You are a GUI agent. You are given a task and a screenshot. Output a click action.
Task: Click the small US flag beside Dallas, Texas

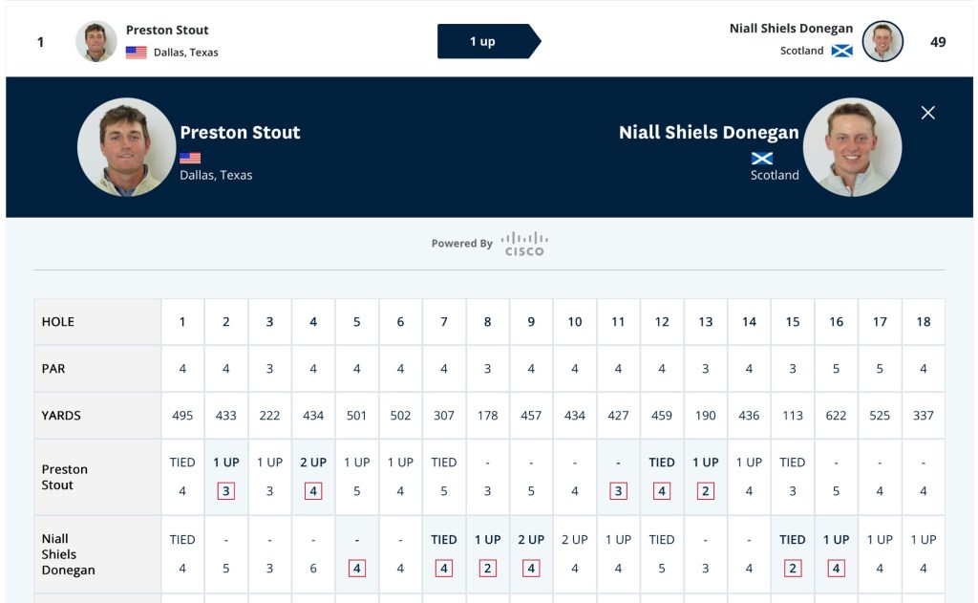[x=137, y=53]
